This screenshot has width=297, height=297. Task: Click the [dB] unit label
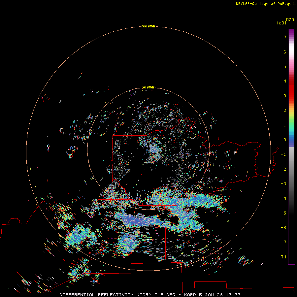(x=281, y=23)
